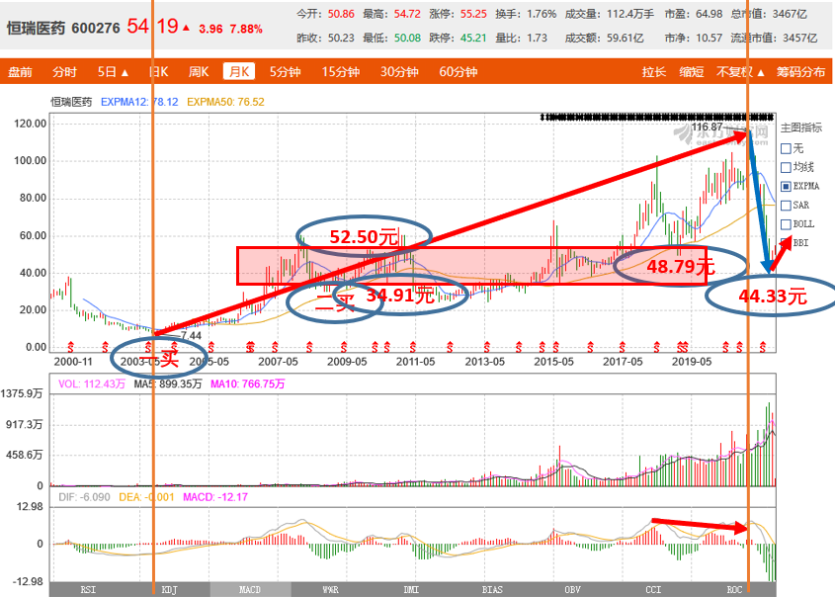Click the 涨停 55.25 limit-up value

458,14
